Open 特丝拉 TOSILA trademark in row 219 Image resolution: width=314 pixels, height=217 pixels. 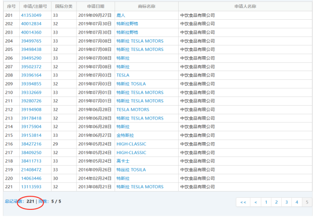[131, 169]
